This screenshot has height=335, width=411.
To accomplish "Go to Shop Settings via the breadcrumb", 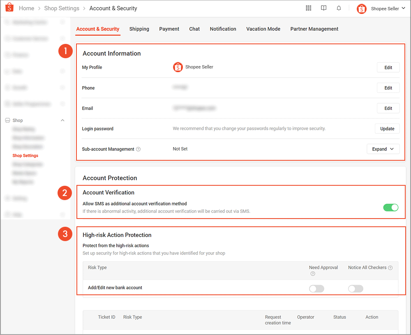I will click(62, 8).
